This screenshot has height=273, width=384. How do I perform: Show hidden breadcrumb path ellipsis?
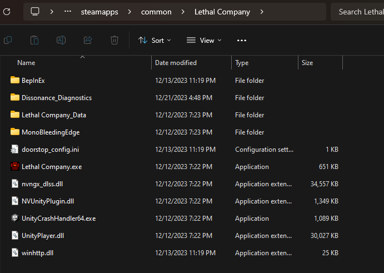[68, 12]
